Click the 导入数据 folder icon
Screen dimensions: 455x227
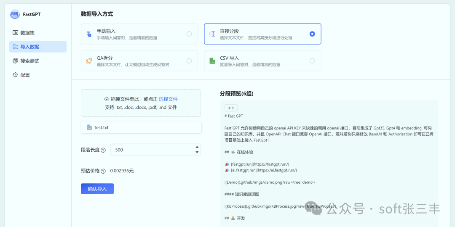(x=15, y=47)
